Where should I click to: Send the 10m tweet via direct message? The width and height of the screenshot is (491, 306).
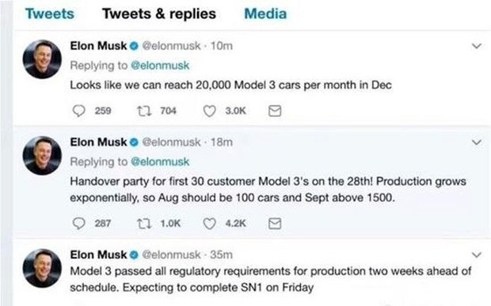[275, 111]
